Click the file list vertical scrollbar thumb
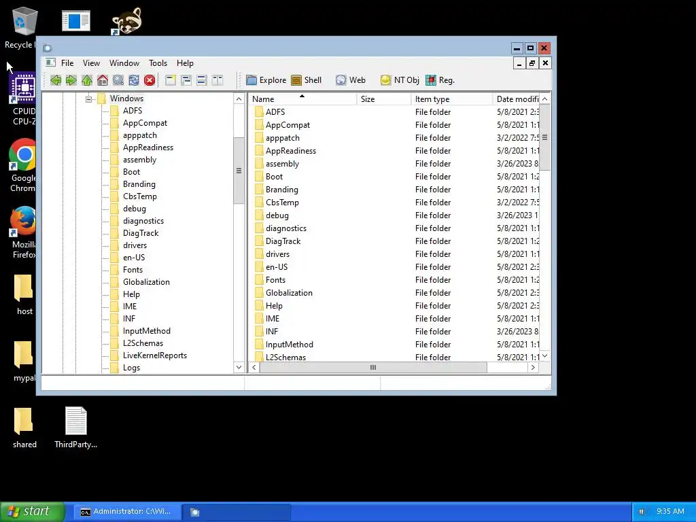Image resolution: width=696 pixels, height=522 pixels. point(544,137)
